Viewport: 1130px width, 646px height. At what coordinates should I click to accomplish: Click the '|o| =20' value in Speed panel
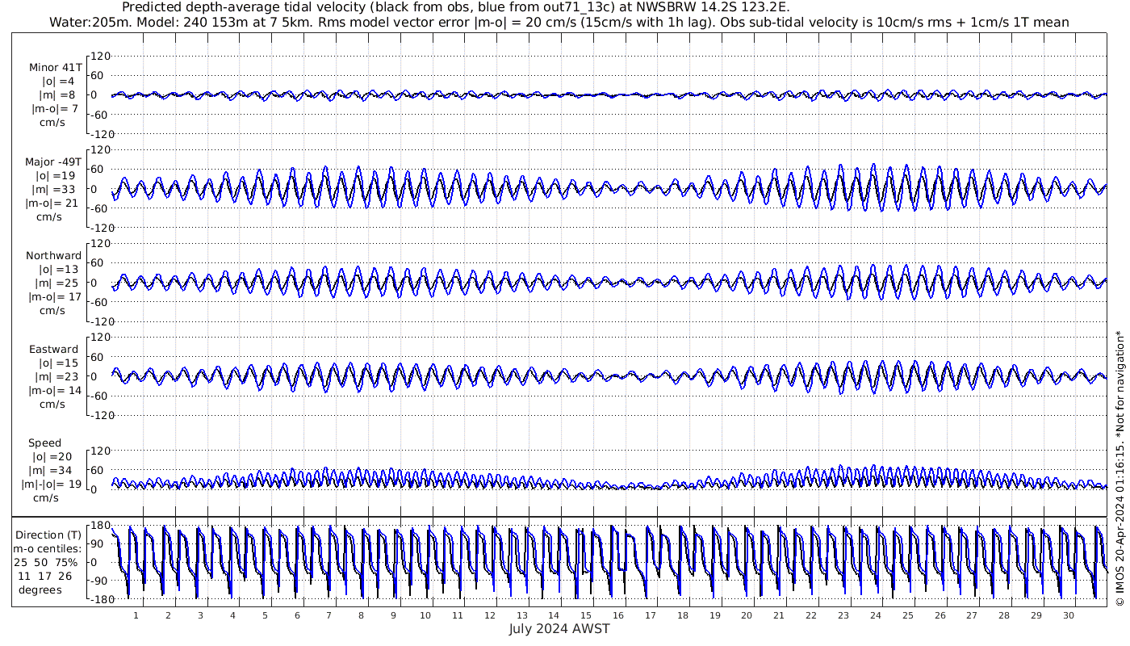point(53,457)
